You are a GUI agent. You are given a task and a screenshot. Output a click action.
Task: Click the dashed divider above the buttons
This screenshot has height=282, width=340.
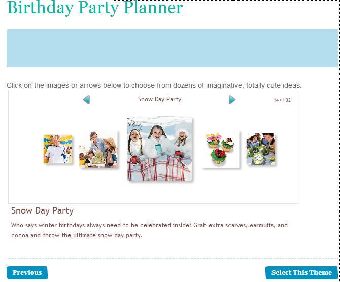pyautogui.click(x=172, y=258)
